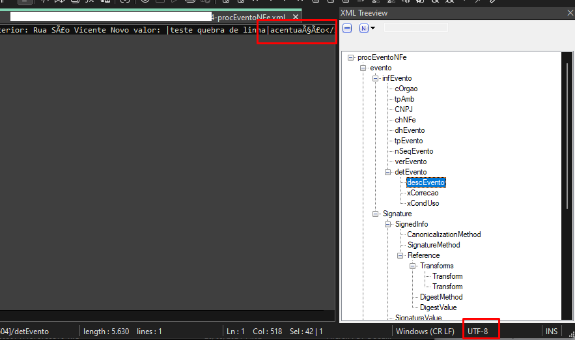Click the UTF-8 encoding in status bar
The image size is (575, 340).
point(477,332)
